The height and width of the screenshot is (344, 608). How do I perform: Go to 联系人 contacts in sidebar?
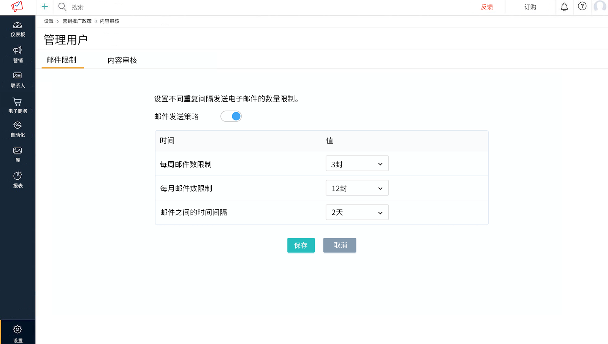17,76
